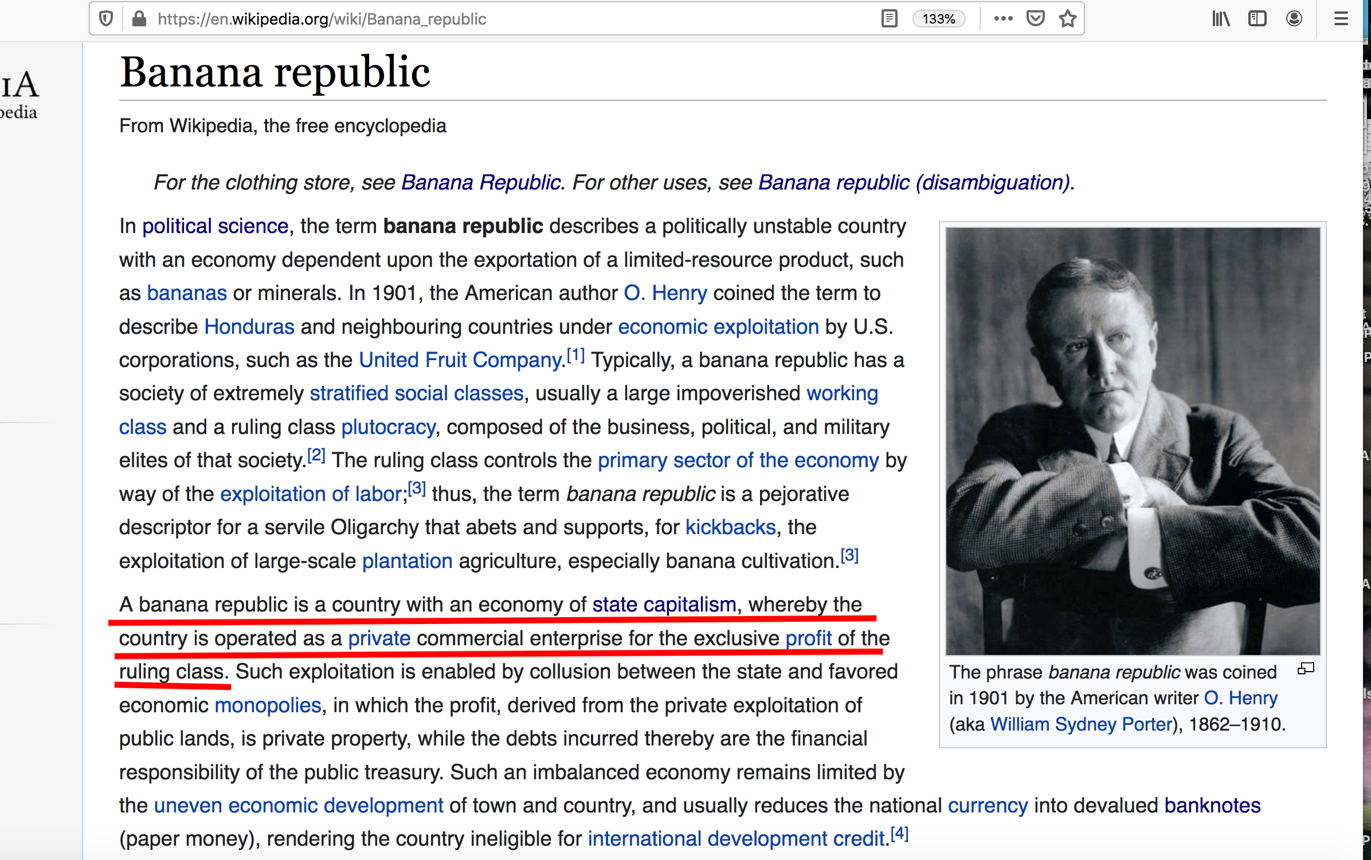
Task: Open the state capitalism link
Action: [x=664, y=605]
